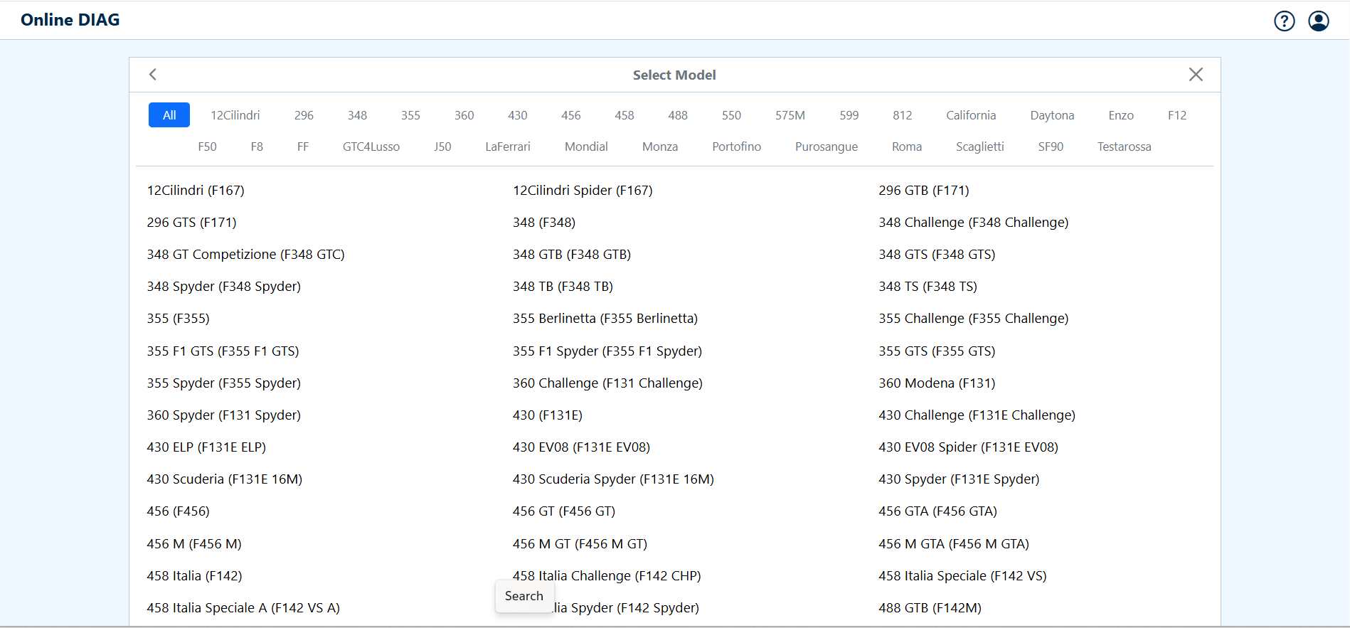1350x628 pixels.
Task: Pick the 348 GT Competizione model
Action: coord(245,255)
